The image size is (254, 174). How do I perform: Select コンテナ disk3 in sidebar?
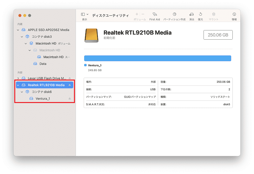42,37
